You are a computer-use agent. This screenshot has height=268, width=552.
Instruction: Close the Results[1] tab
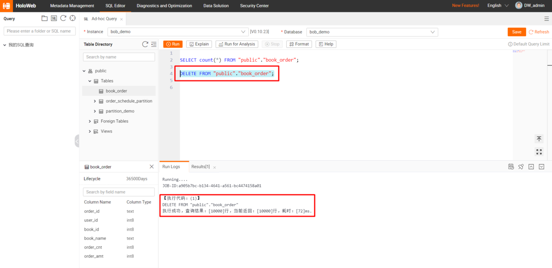(214, 167)
